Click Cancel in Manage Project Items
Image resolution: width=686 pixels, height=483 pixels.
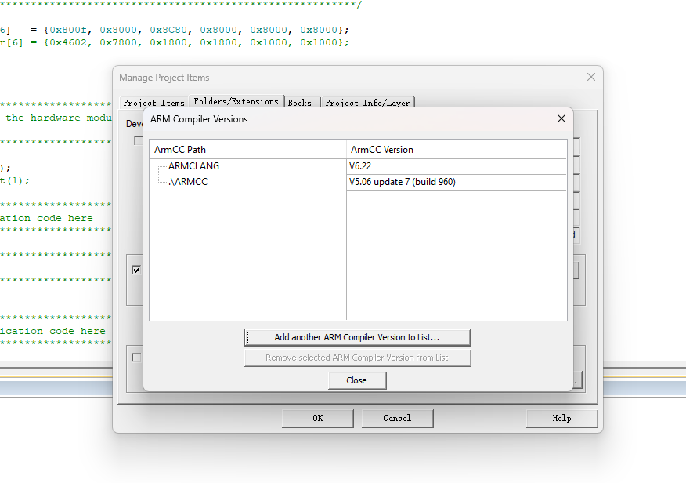(x=397, y=418)
